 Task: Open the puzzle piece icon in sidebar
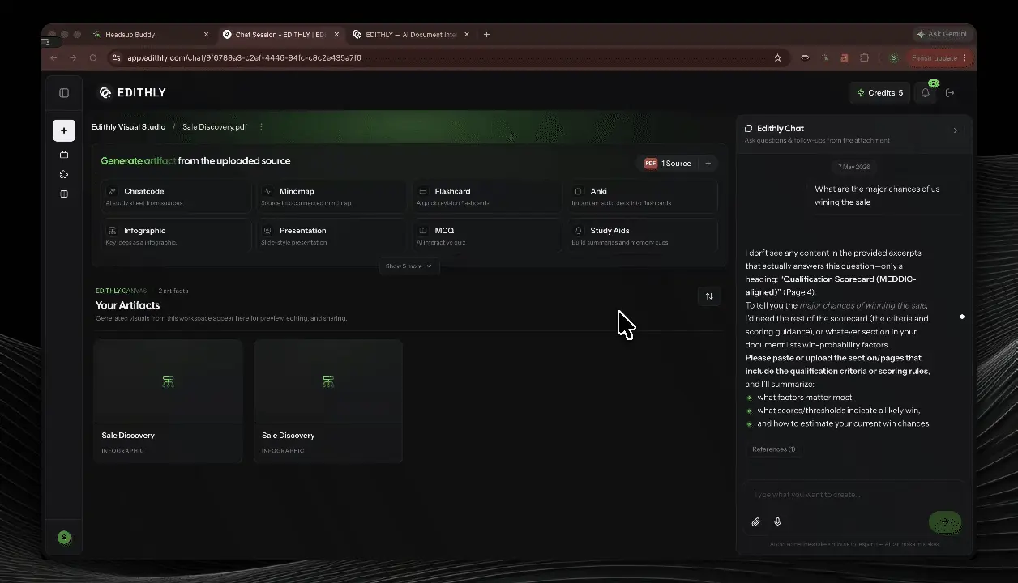[x=64, y=174]
